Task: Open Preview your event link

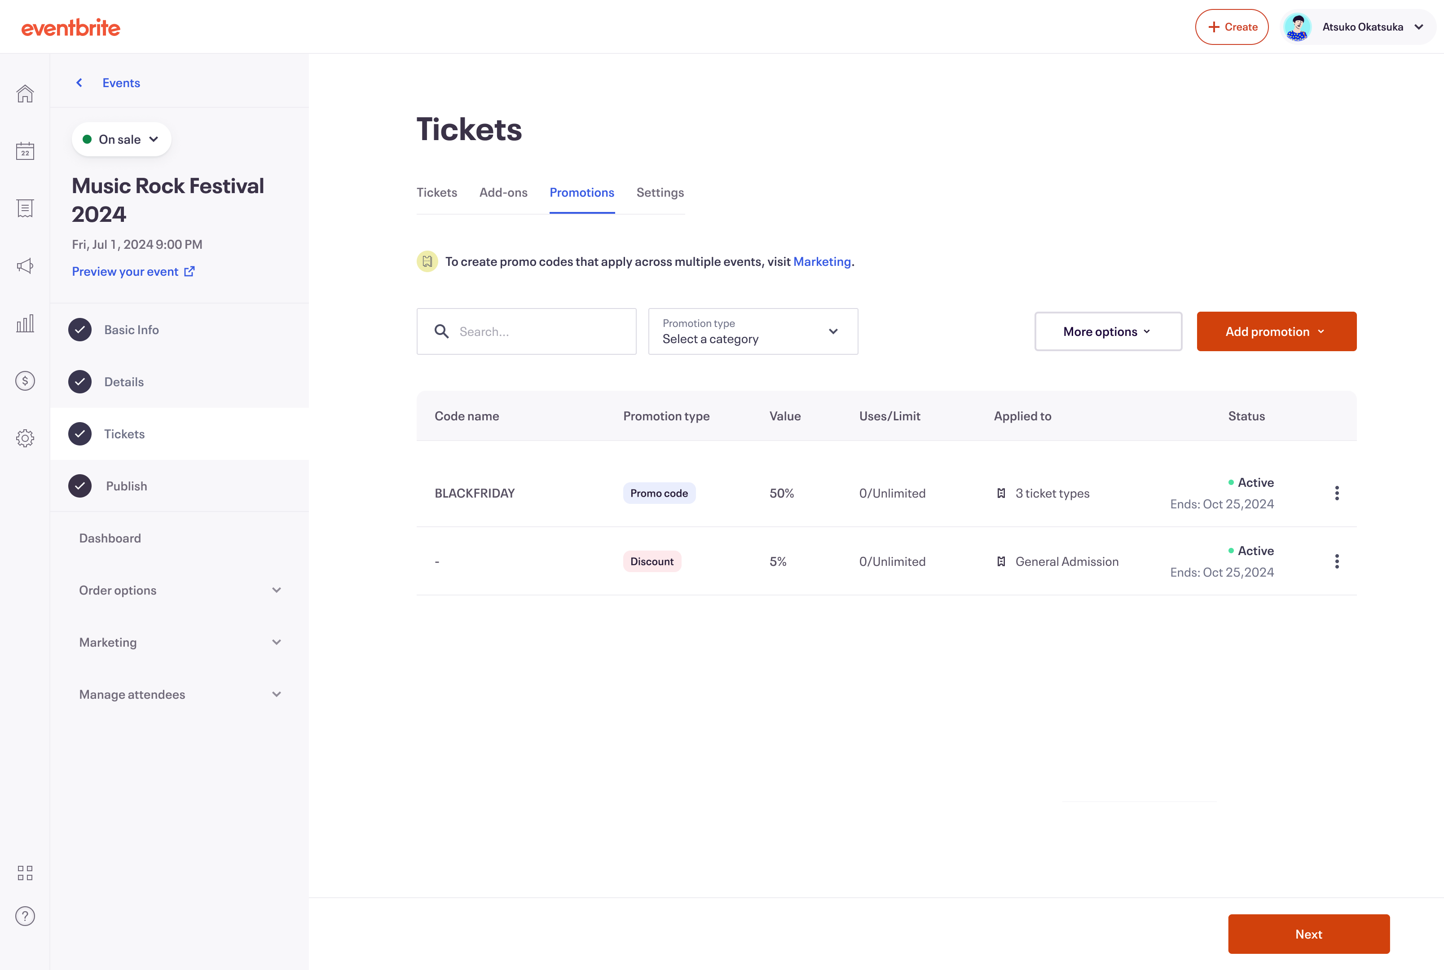Action: [125, 271]
